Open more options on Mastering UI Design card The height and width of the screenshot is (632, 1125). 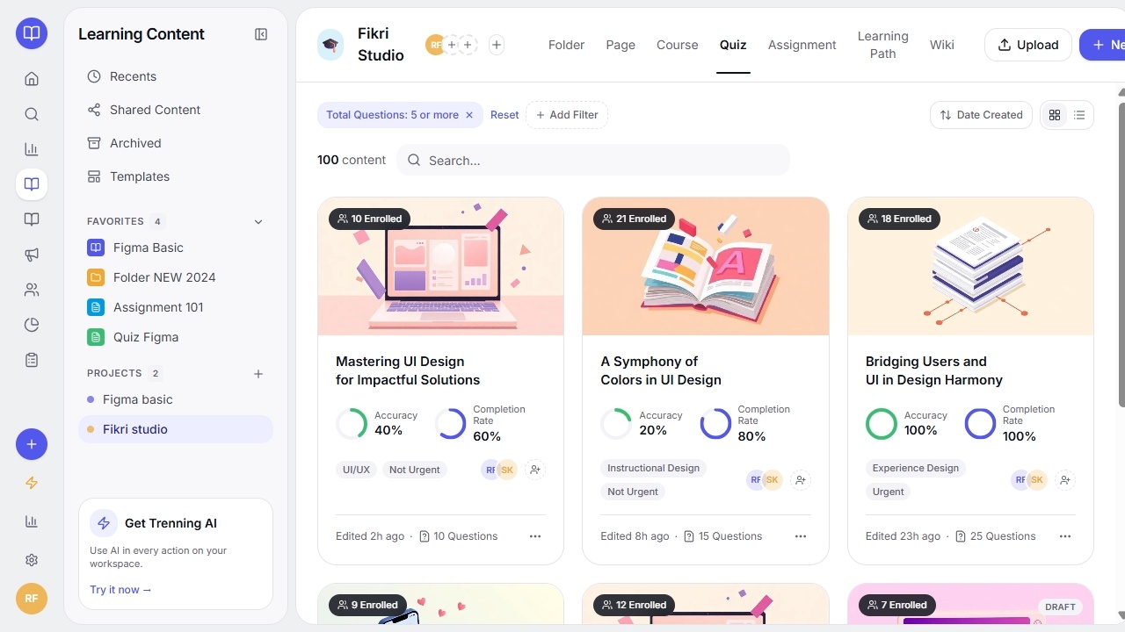pyautogui.click(x=535, y=536)
